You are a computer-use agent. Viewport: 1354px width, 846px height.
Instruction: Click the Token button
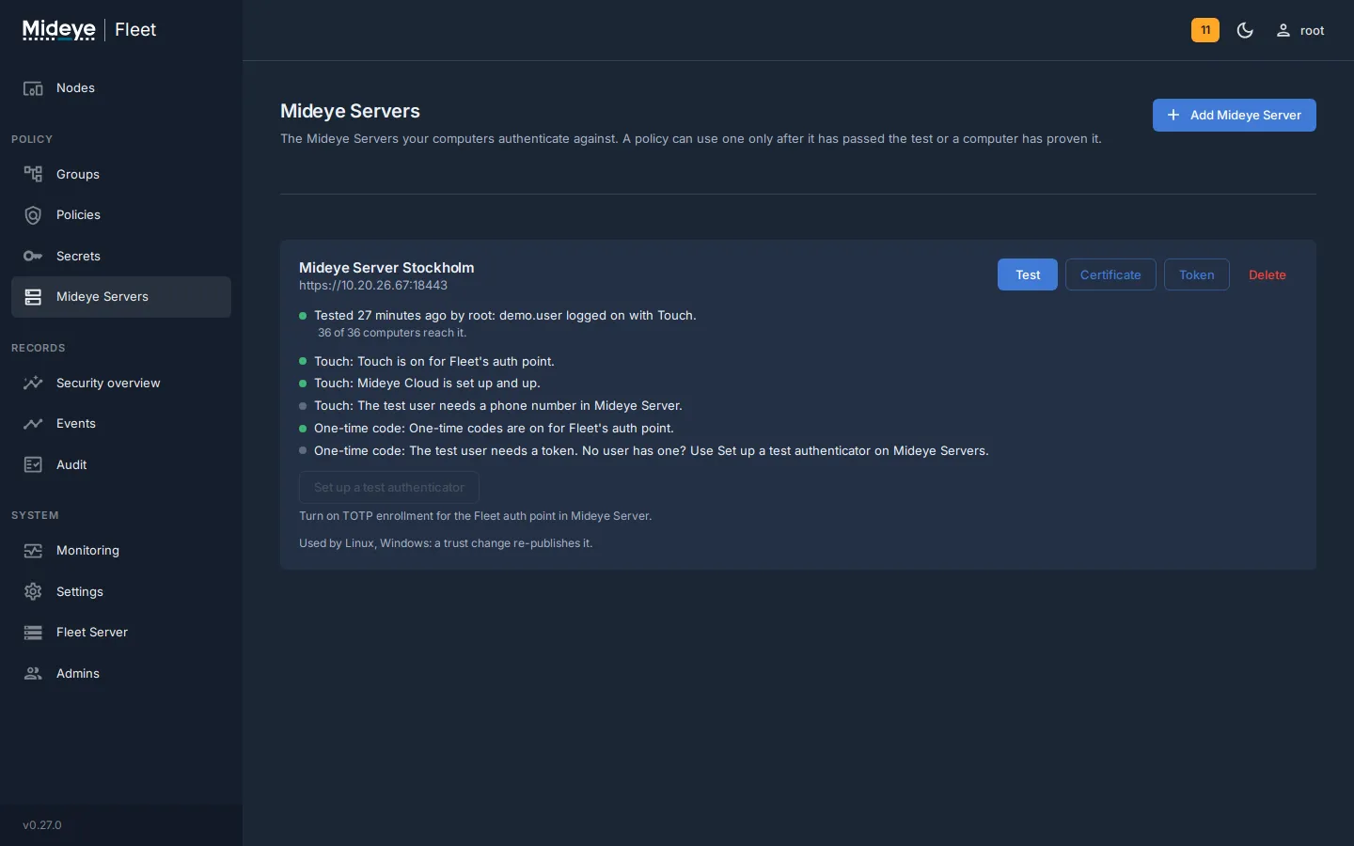(1196, 274)
